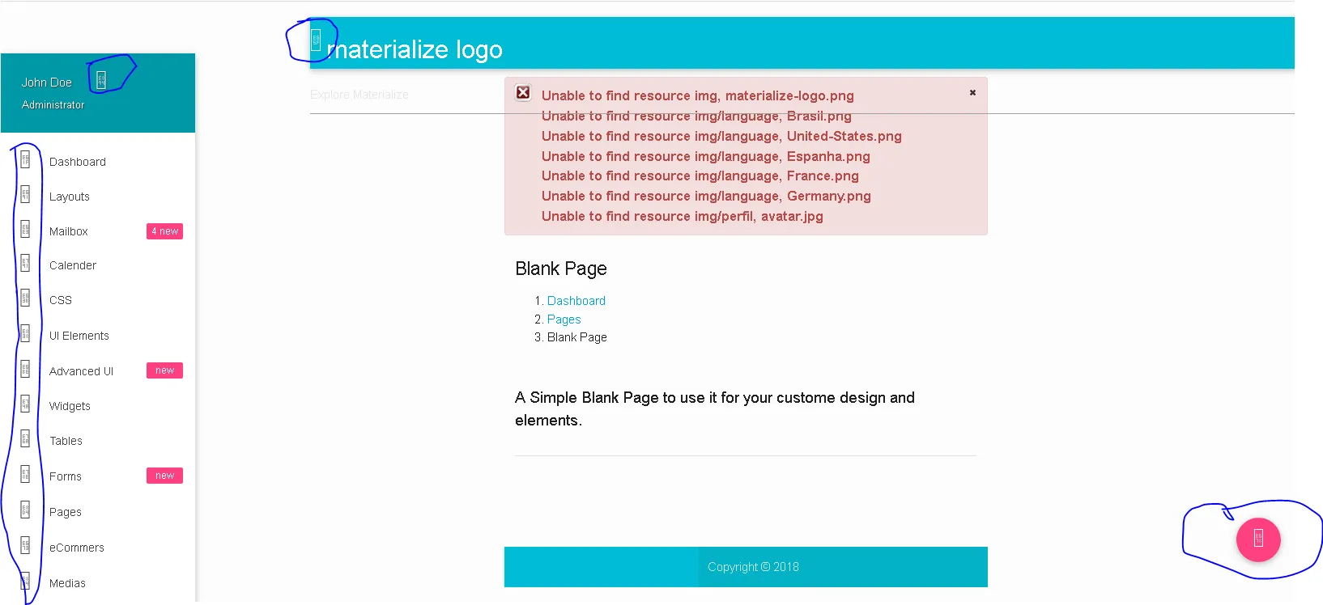This screenshot has width=1323, height=605.
Task: Open the eCommers sidebar section
Action: [77, 548]
